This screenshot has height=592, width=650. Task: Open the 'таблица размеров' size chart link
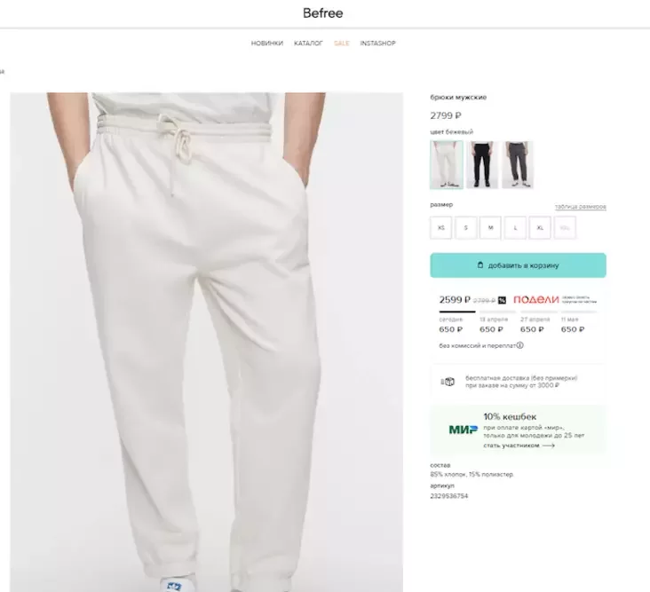click(581, 207)
